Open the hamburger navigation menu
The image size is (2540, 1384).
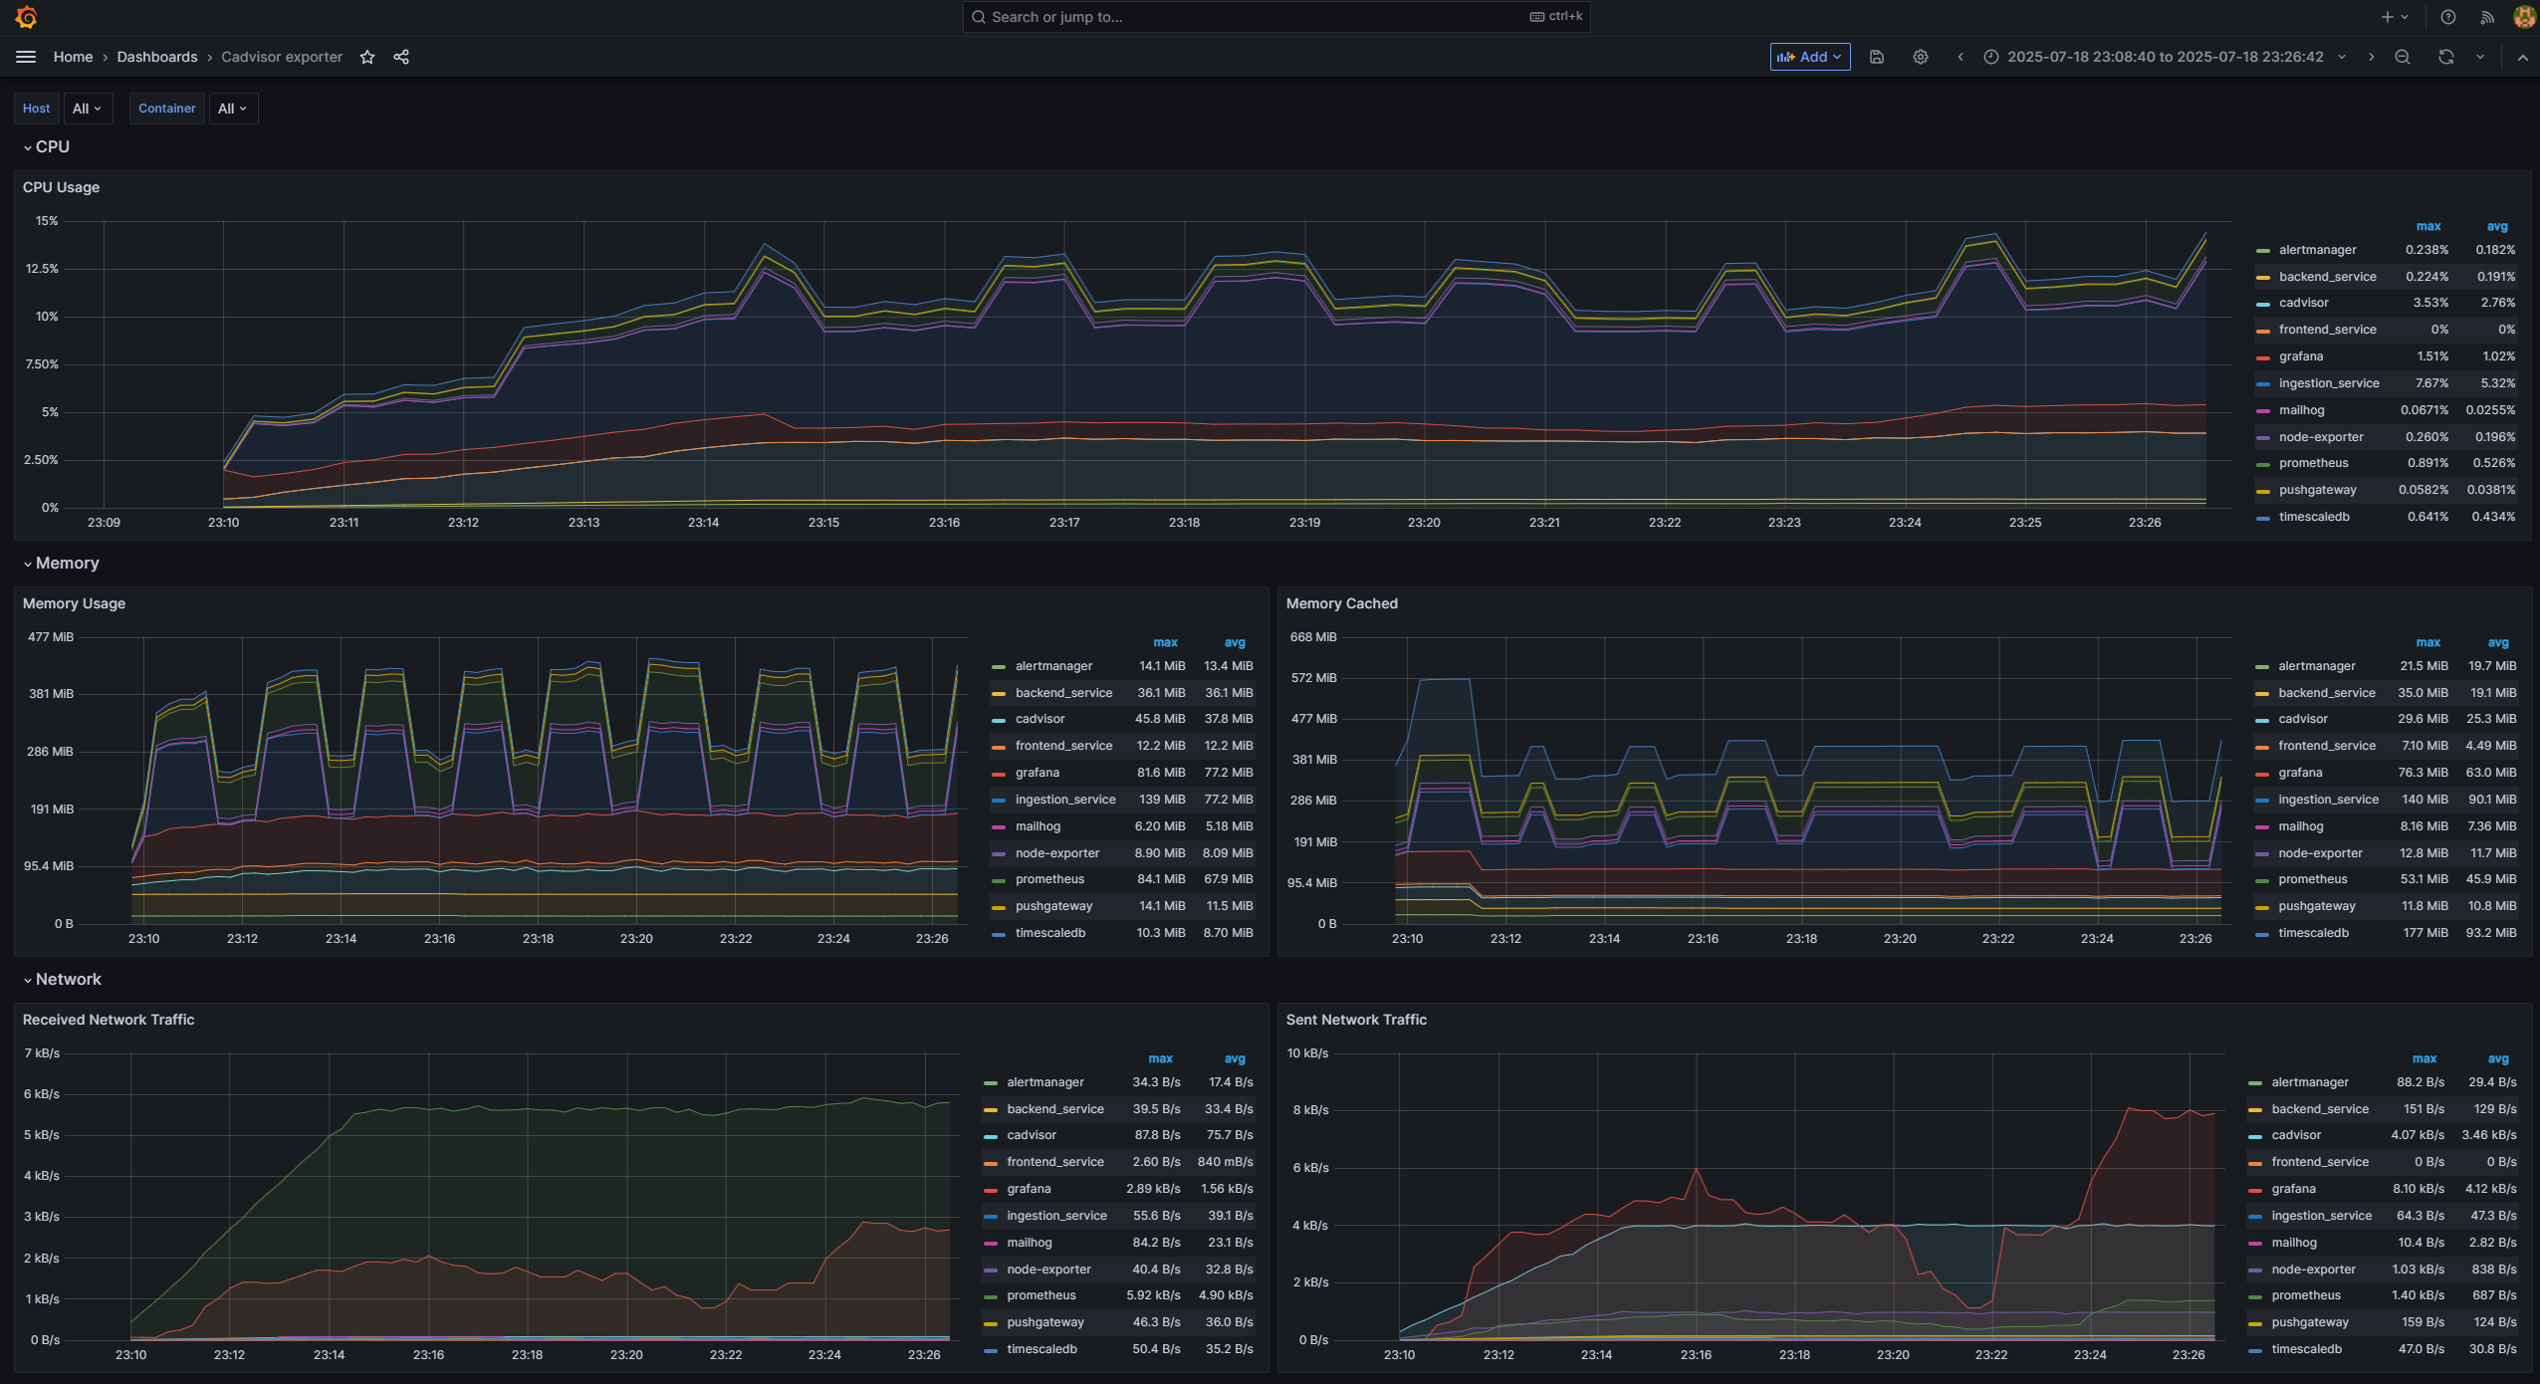26,57
